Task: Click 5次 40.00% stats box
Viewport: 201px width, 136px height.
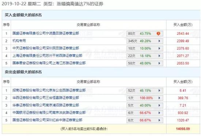Action: 145,105
